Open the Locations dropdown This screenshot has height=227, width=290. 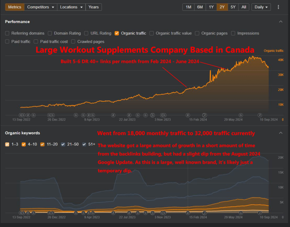(x=71, y=7)
